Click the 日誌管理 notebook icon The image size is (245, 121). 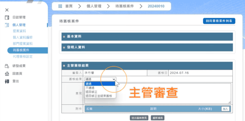click(x=7, y=17)
